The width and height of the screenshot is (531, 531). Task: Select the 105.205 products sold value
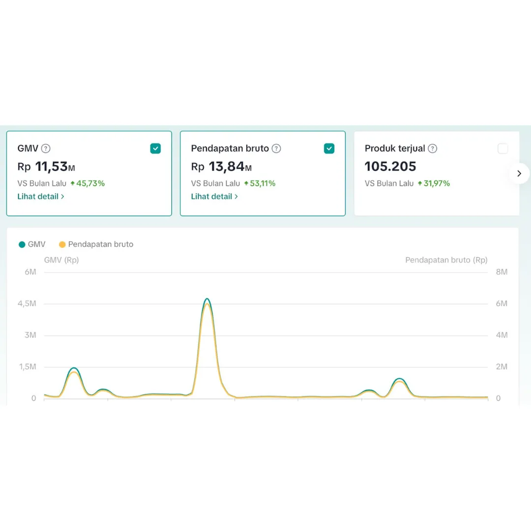[390, 167]
